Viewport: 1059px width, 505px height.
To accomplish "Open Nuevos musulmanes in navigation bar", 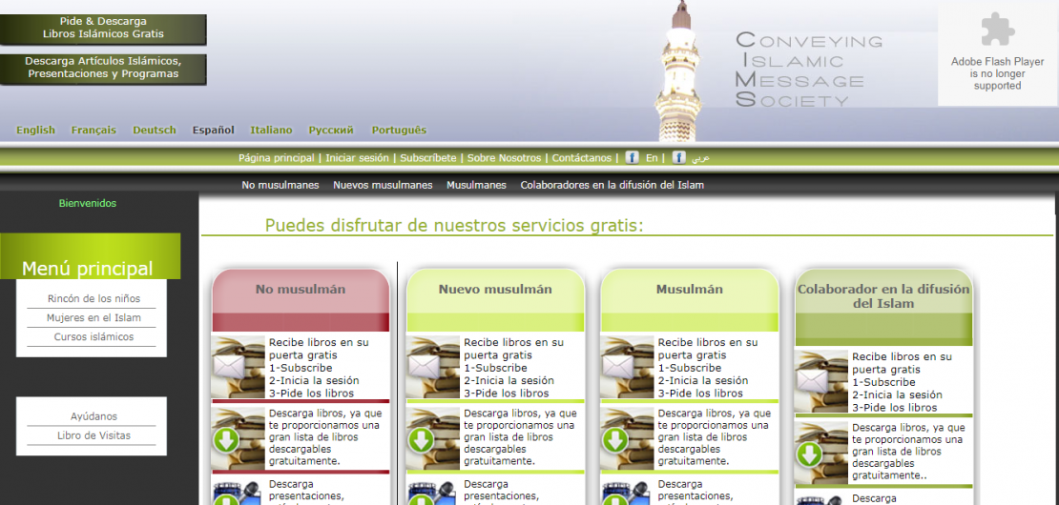I will point(383,185).
